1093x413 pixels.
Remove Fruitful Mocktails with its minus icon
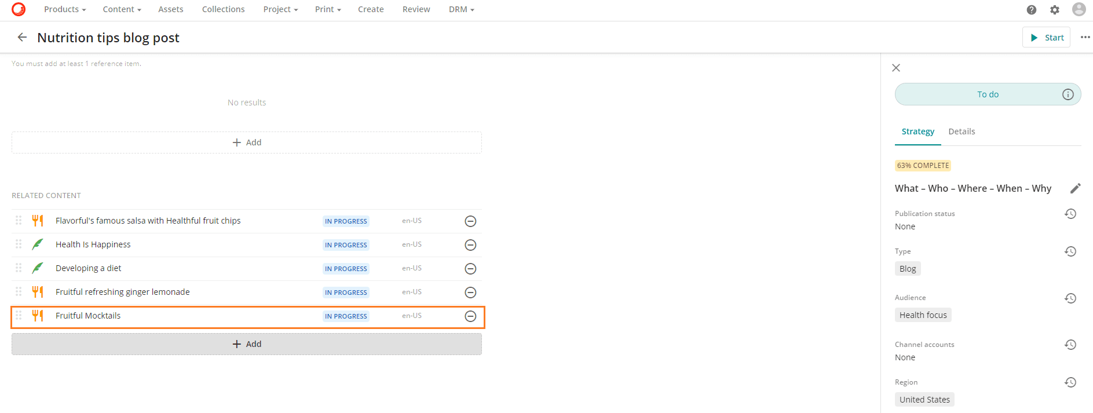point(470,316)
